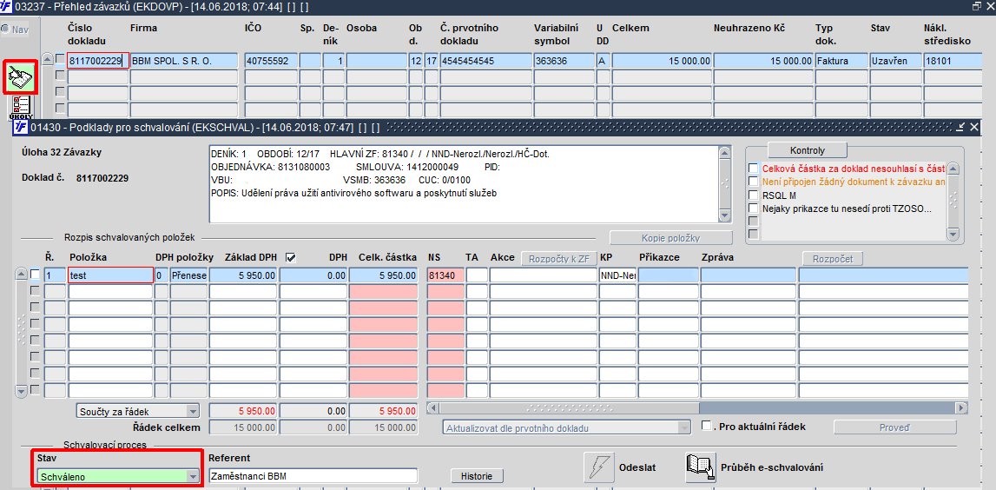Tick the row checkbox beside document 8117002229

pos(60,59)
